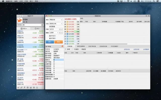Click the chart icon in bottom toolbar
Screen dimensions: 161x100
[19, 87]
